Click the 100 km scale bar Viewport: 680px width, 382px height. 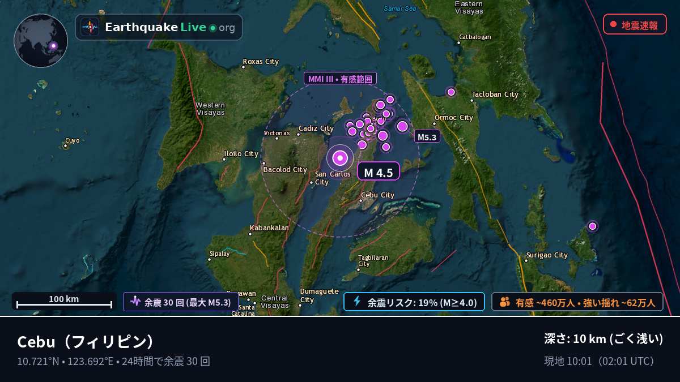tap(64, 301)
